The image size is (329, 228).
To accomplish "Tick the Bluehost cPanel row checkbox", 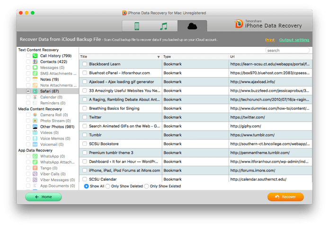I will point(85,73).
